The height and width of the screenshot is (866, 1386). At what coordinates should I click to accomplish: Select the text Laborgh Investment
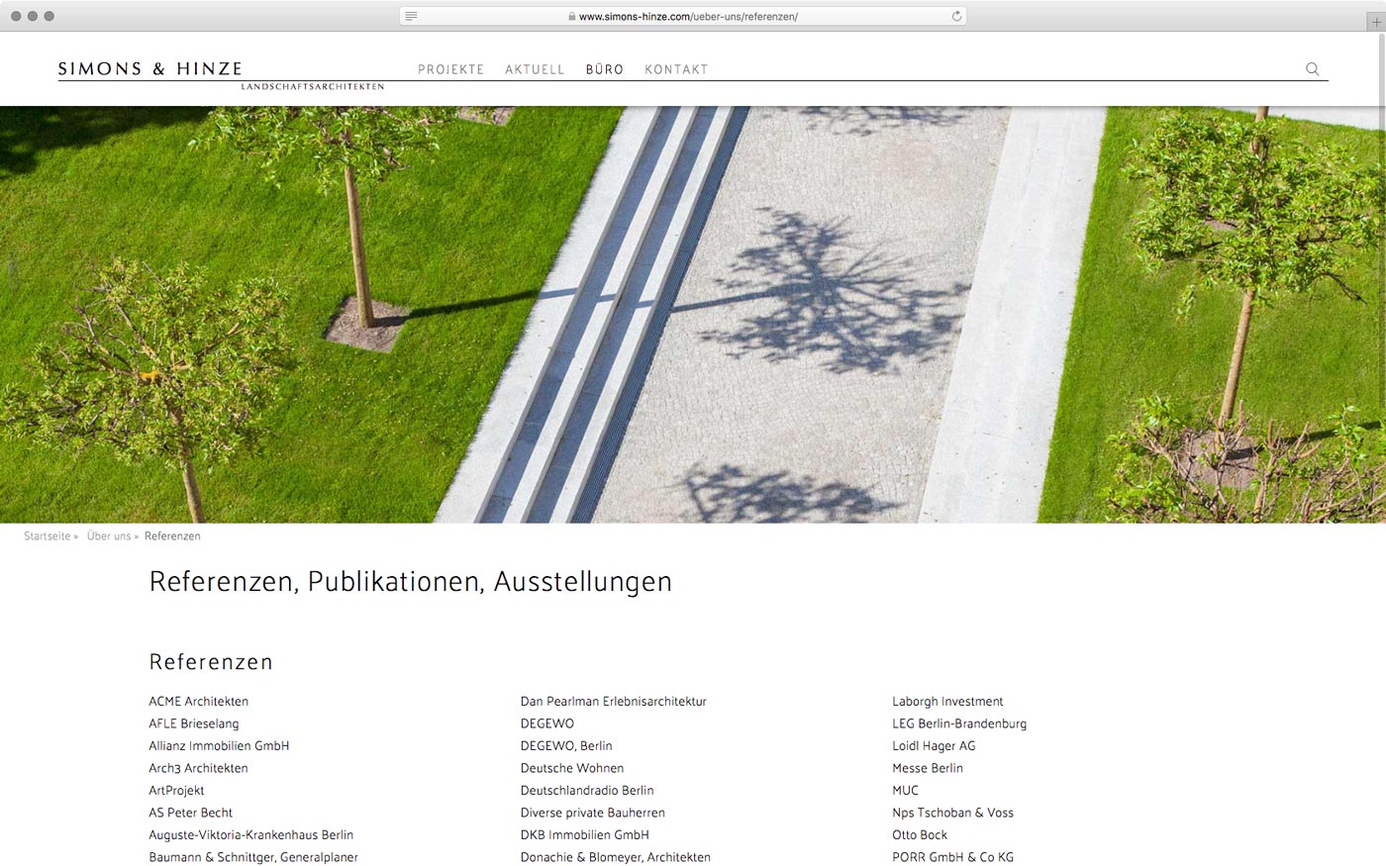947,702
